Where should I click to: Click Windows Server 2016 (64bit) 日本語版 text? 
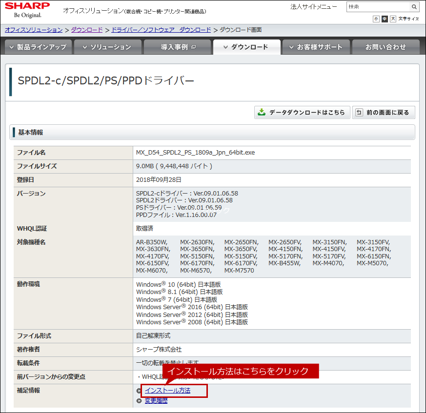(x=192, y=307)
